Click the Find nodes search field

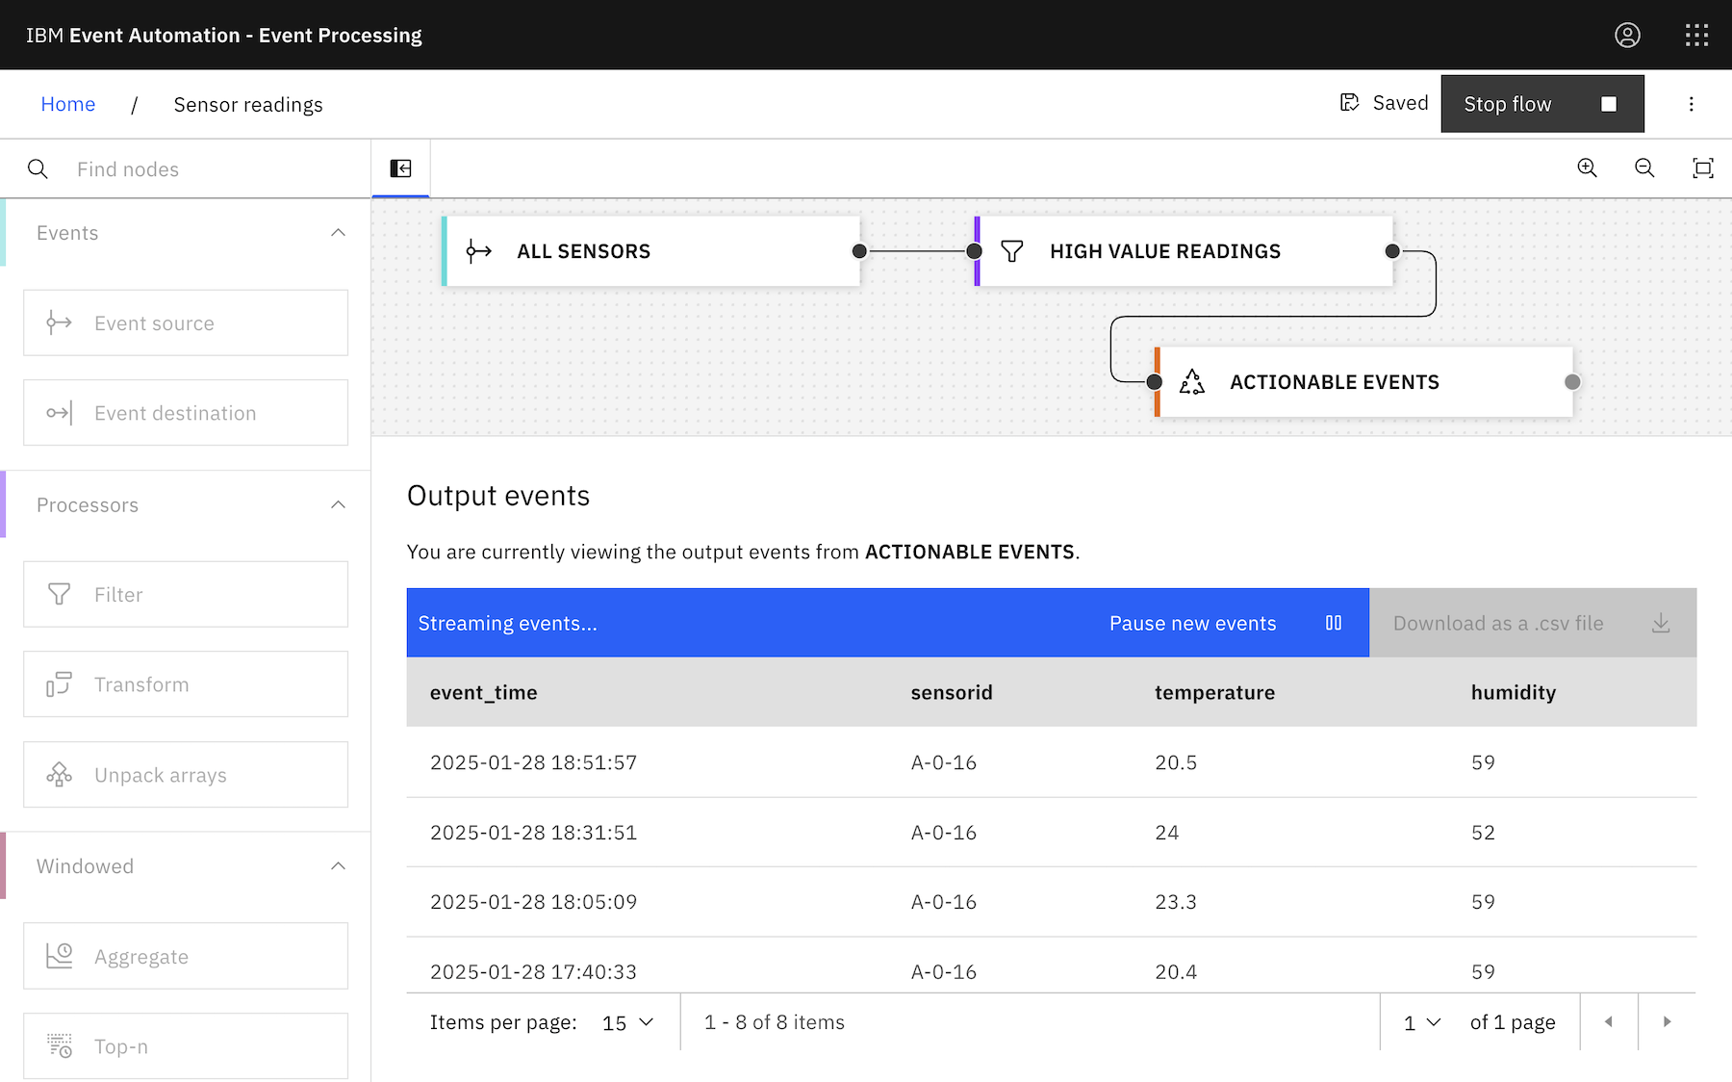pyautogui.click(x=212, y=169)
